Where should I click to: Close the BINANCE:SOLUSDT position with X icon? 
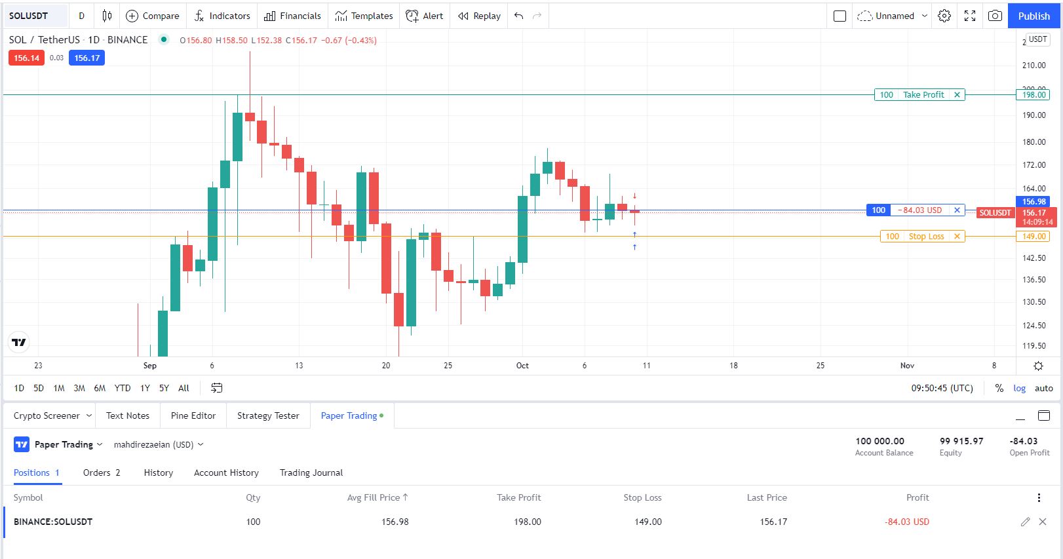1043,522
